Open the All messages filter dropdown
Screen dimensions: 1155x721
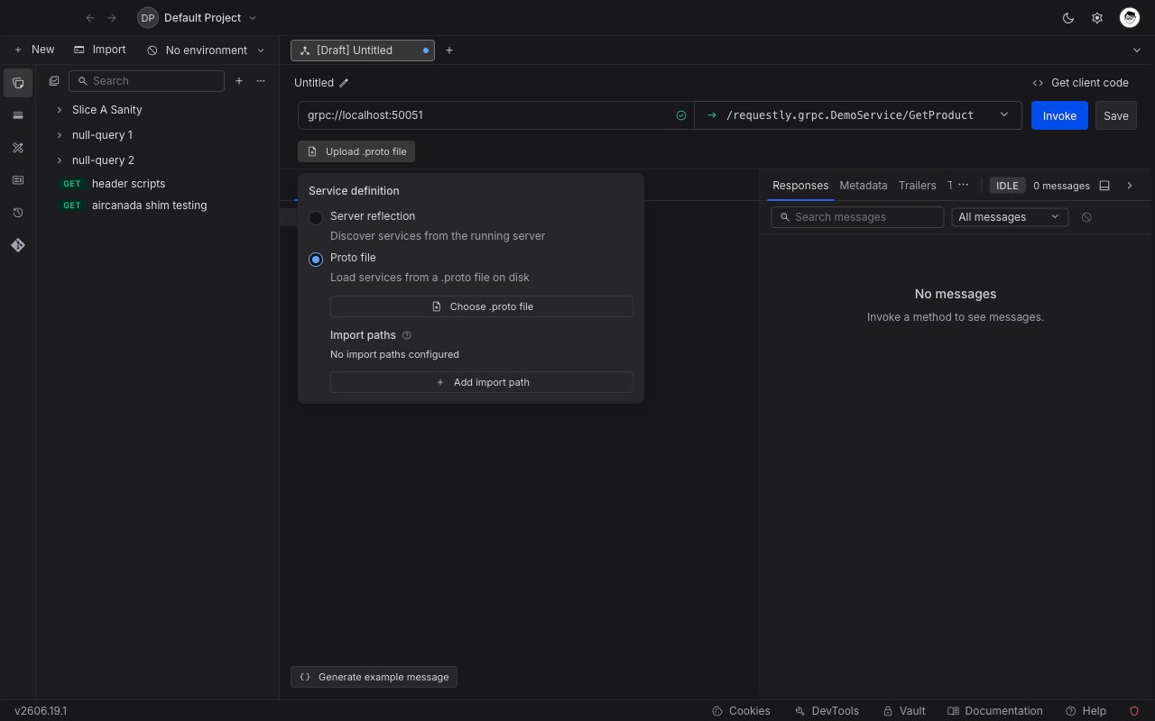pos(1010,217)
